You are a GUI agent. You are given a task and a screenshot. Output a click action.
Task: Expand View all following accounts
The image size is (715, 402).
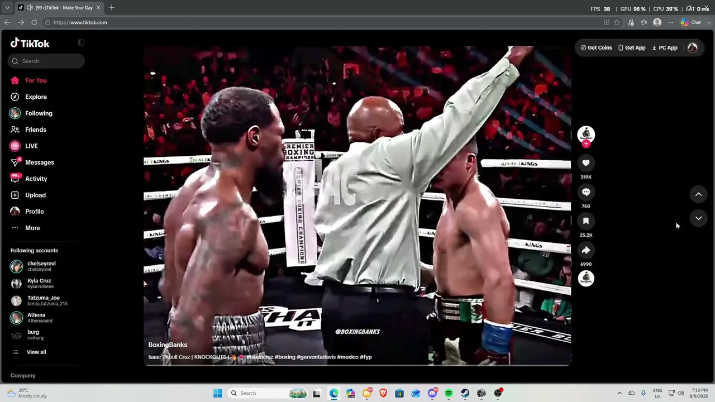pos(36,352)
